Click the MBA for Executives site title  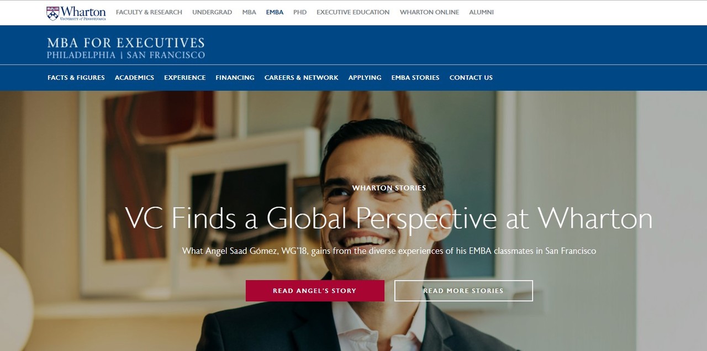[x=126, y=48]
